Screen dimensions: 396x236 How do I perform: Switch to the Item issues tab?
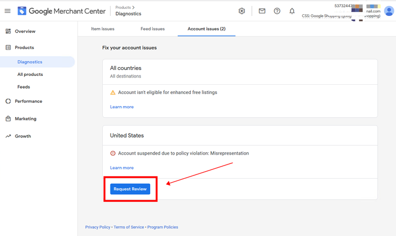(x=102, y=29)
